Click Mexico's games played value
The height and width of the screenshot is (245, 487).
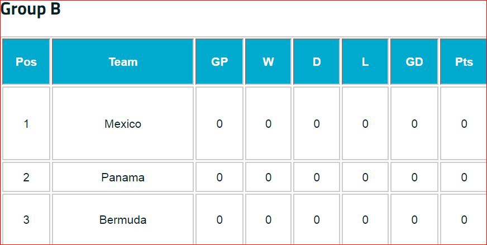pos(219,124)
